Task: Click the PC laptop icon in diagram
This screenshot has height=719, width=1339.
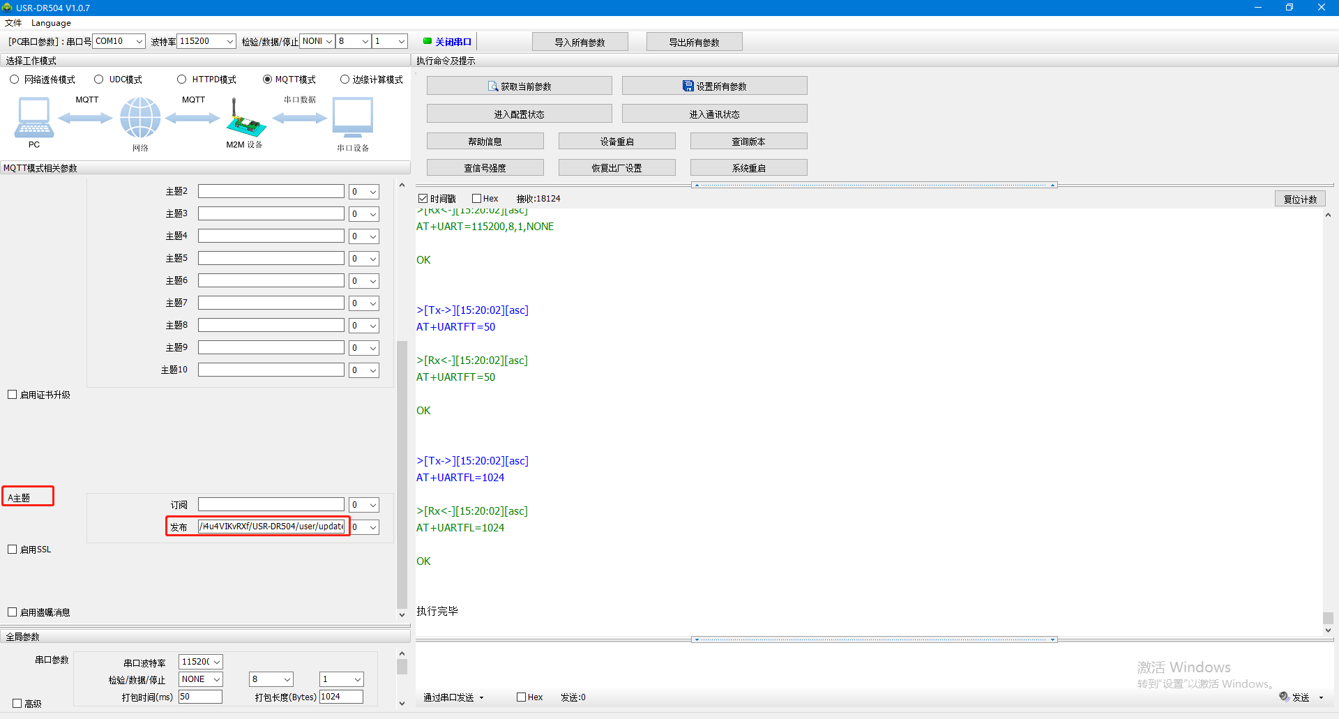Action: (33, 117)
